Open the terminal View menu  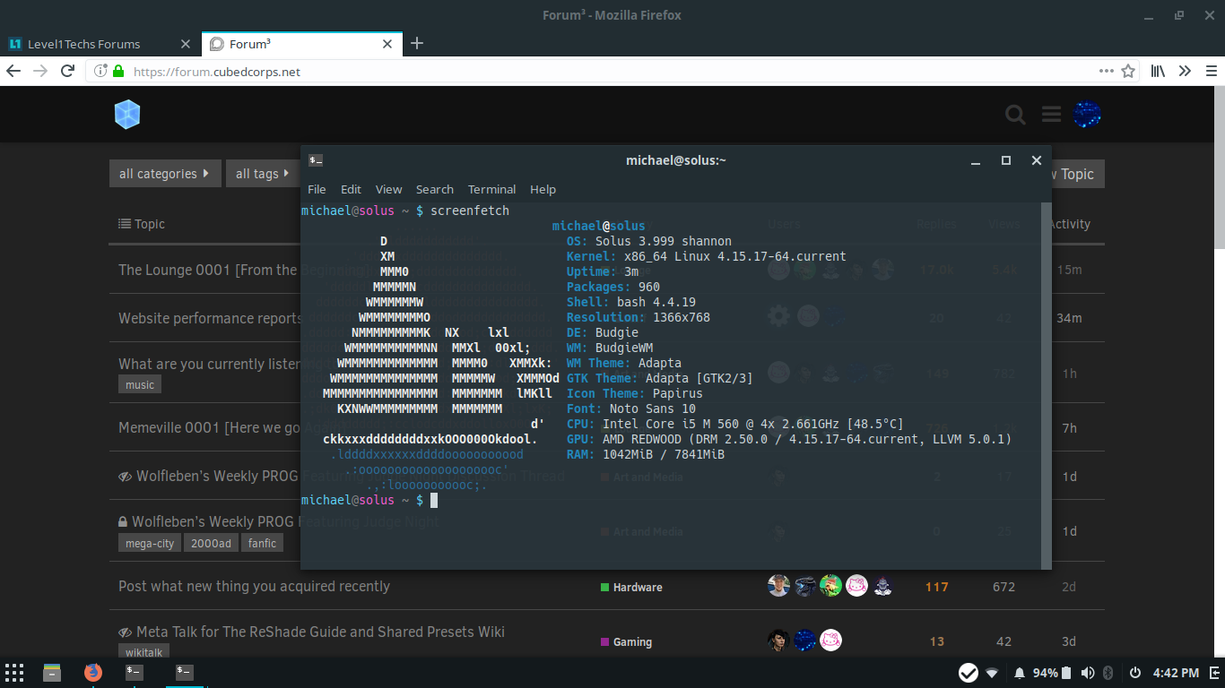pyautogui.click(x=388, y=189)
